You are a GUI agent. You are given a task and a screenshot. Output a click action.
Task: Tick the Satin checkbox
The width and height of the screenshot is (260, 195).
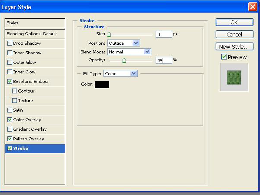click(x=10, y=110)
